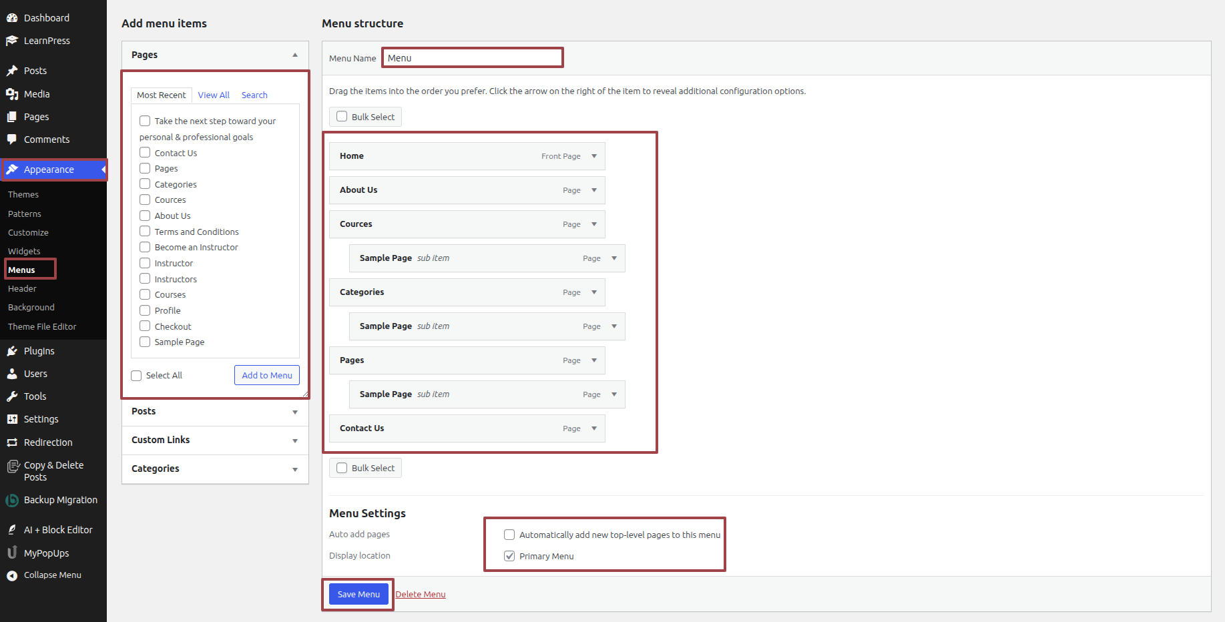The height and width of the screenshot is (622, 1225).
Task: Switch to the View All tab
Action: coord(214,95)
